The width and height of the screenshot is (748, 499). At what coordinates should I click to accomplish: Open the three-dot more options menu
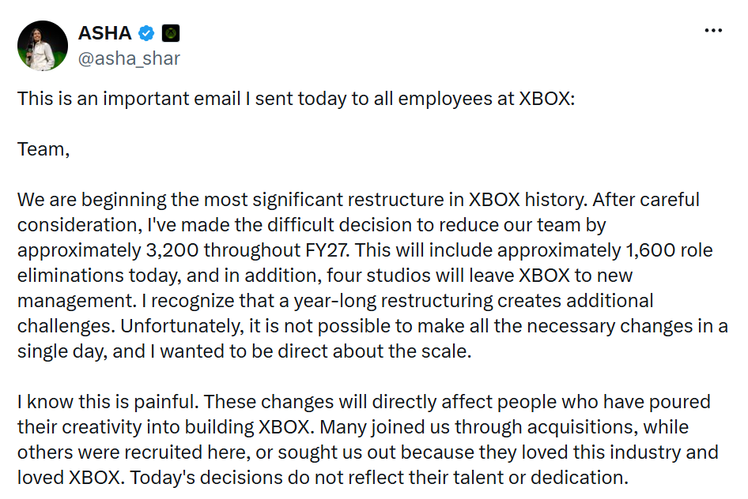point(713,31)
